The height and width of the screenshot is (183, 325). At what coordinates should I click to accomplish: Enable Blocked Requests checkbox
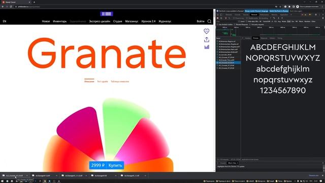235,24
